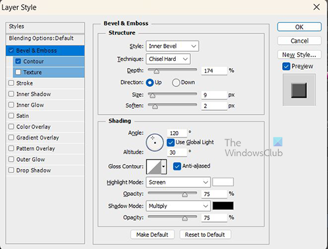Enable the Pattern Overlay checkbox
The height and width of the screenshot is (249, 328).
click(x=11, y=148)
